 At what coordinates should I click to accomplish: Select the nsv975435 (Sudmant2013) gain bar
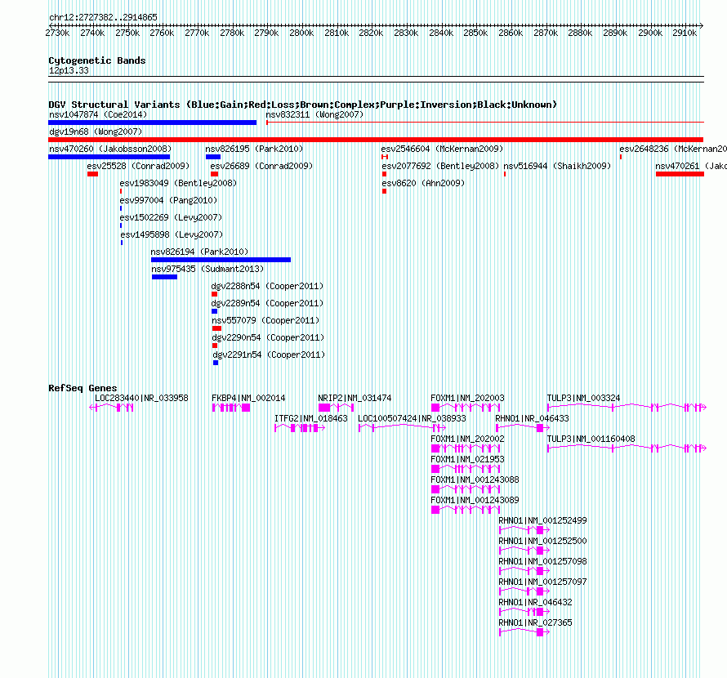pyautogui.click(x=164, y=277)
